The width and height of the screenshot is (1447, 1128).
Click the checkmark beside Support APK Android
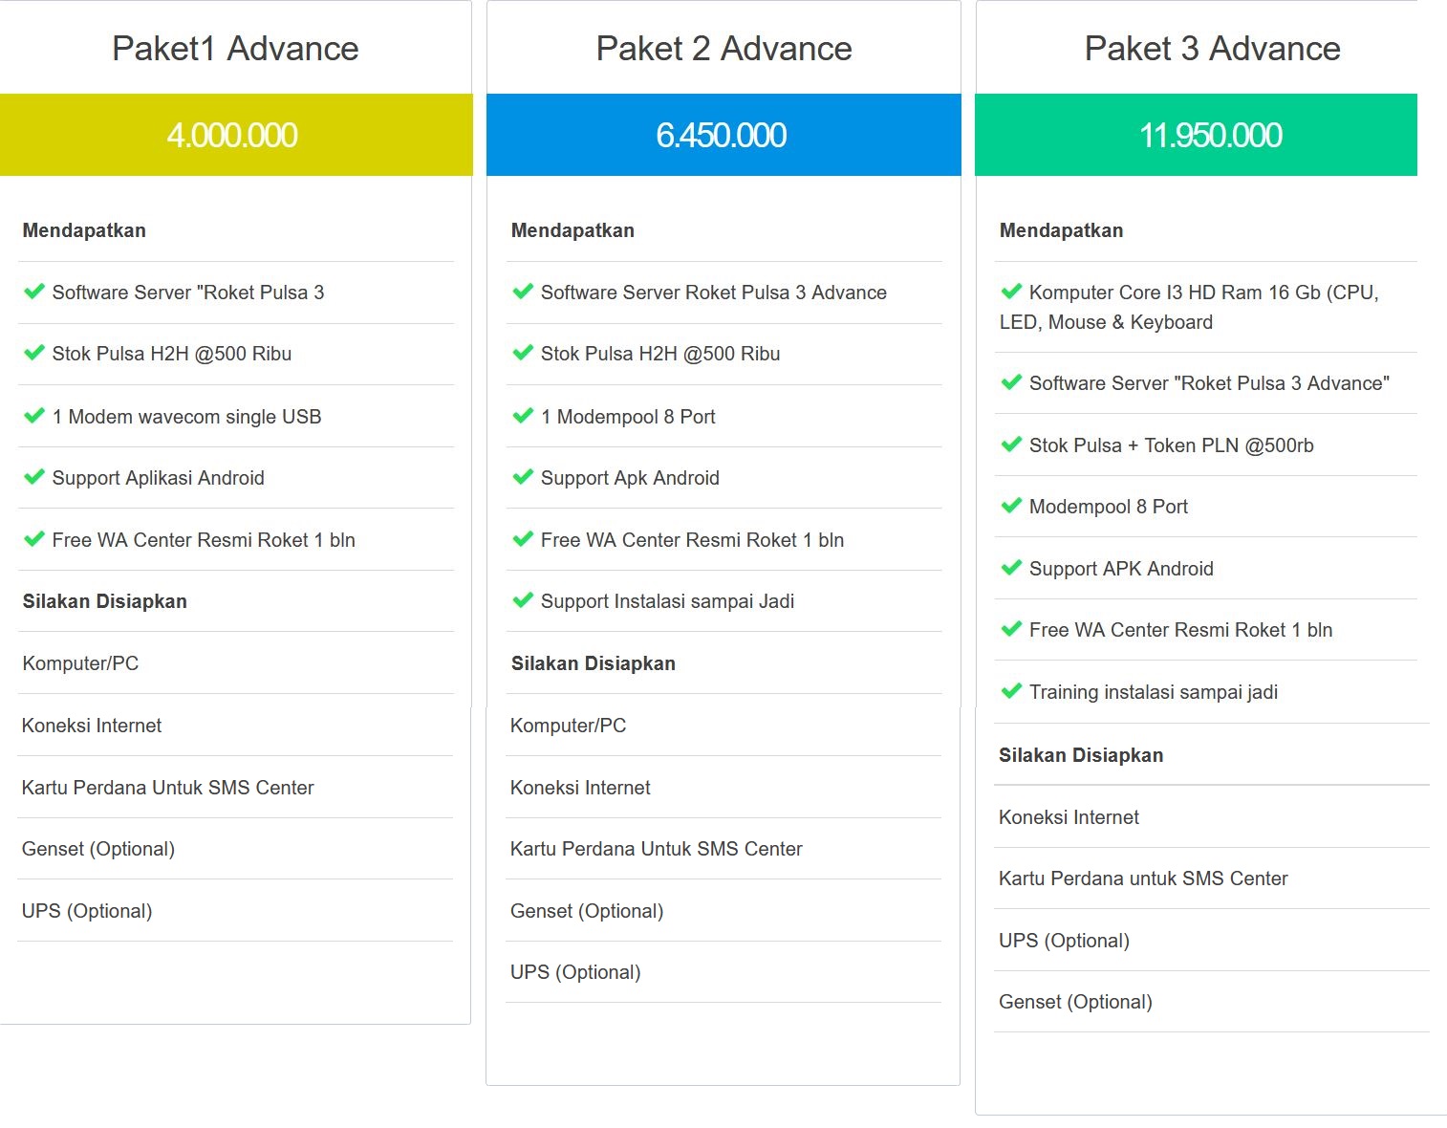(1011, 568)
